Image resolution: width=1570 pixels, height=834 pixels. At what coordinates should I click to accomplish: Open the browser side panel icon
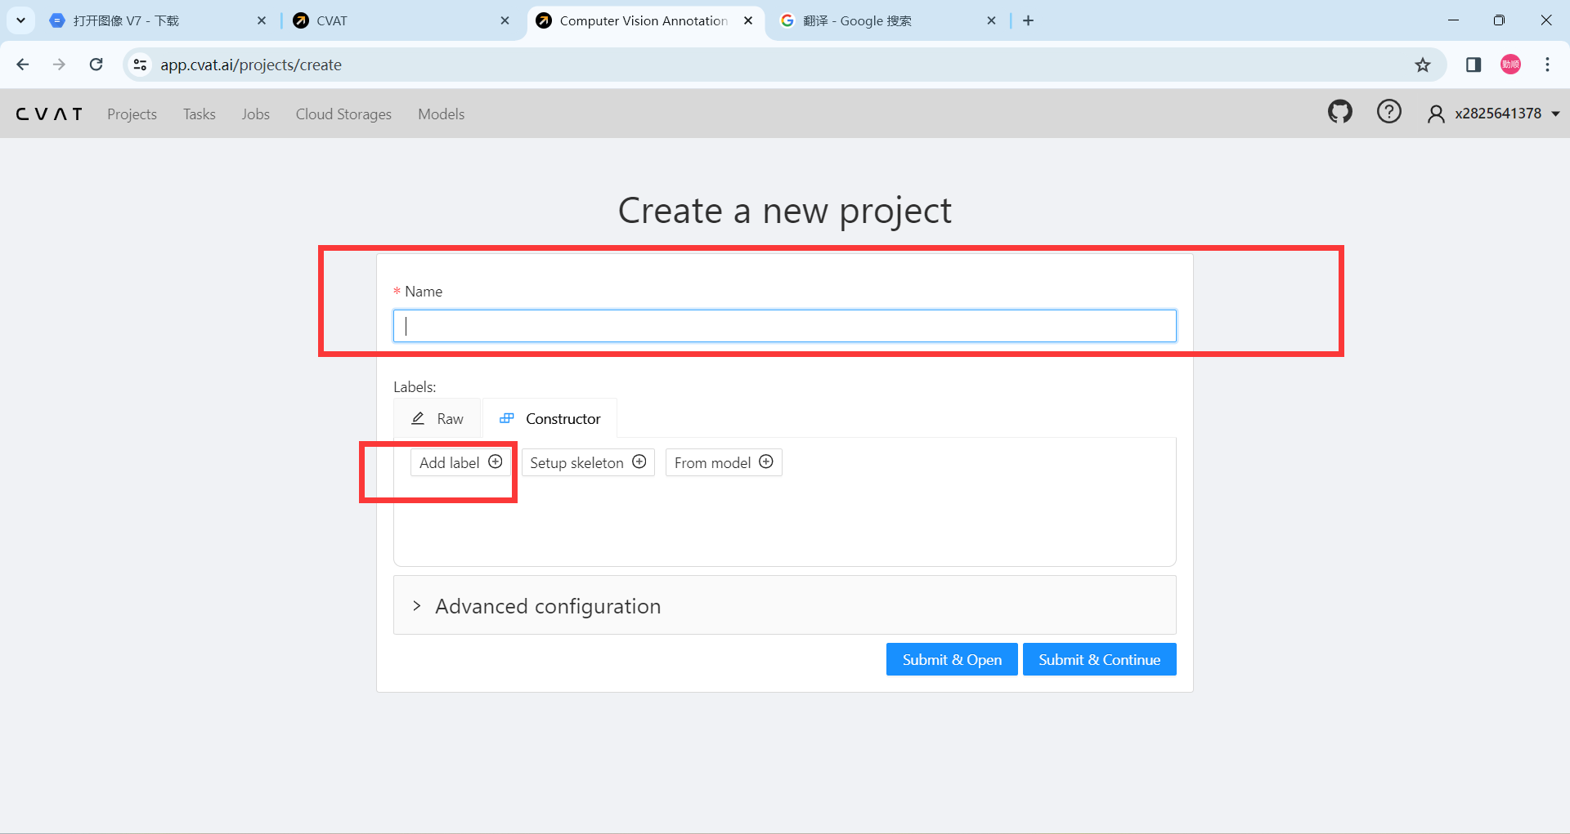[x=1474, y=65]
